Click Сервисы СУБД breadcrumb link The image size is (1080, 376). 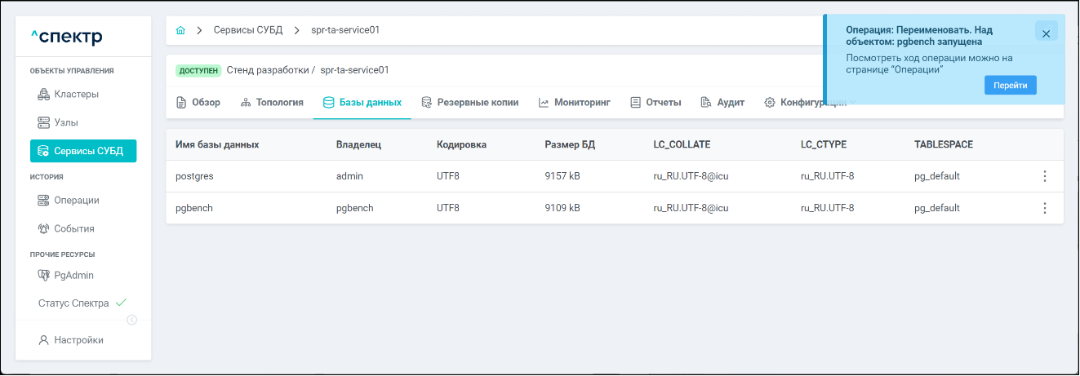[x=248, y=30]
